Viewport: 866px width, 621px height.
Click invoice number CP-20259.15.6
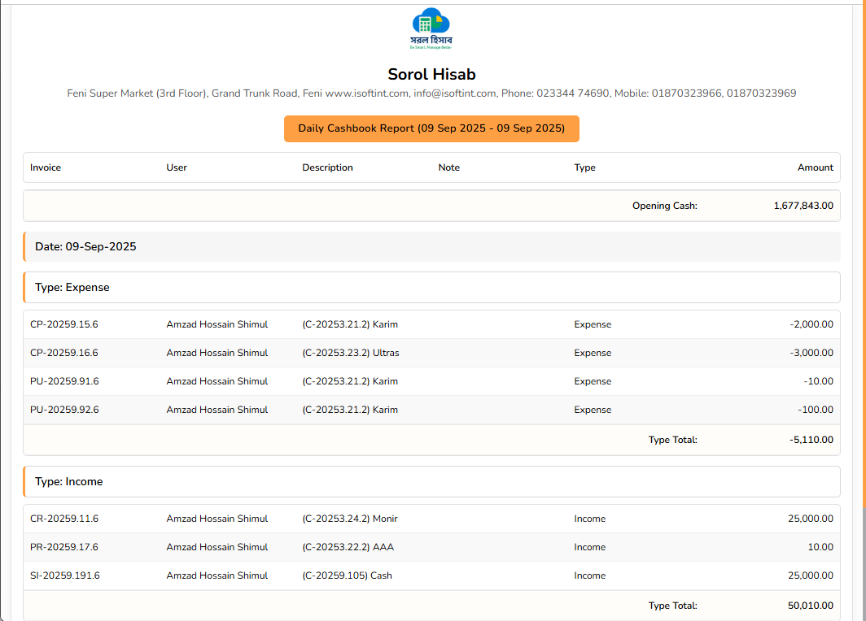tap(64, 324)
